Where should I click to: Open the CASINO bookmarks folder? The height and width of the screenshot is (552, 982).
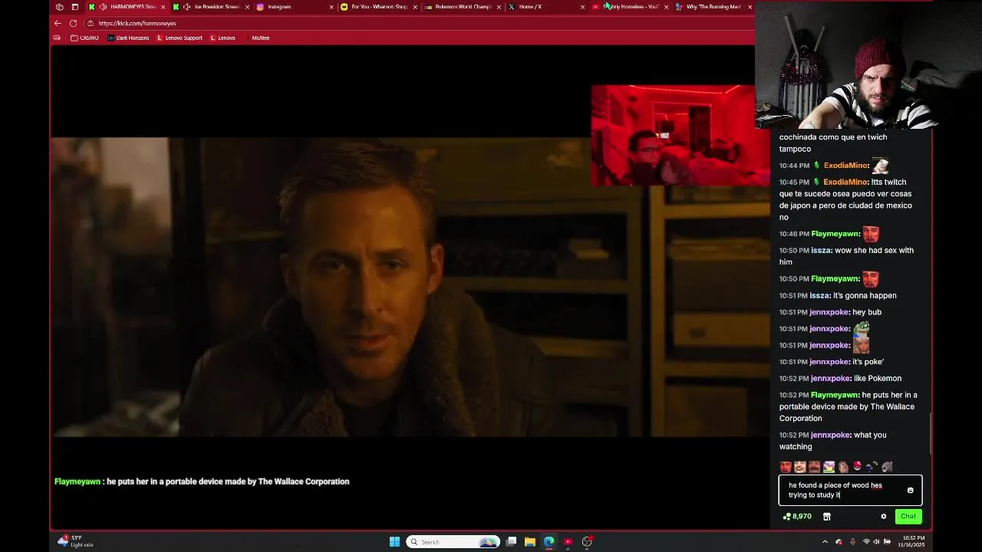click(x=84, y=38)
